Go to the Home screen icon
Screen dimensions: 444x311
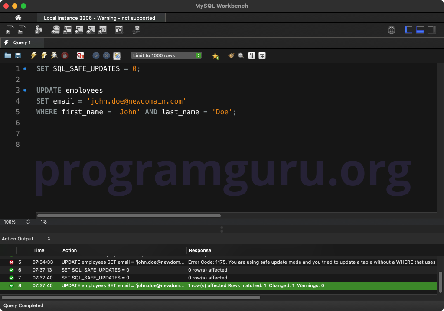point(18,18)
